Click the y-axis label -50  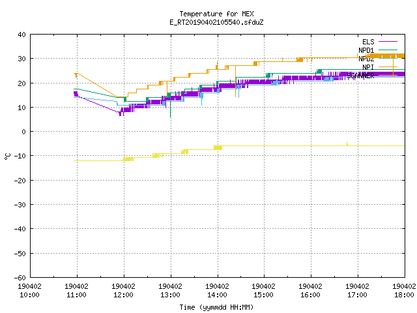click(20, 254)
